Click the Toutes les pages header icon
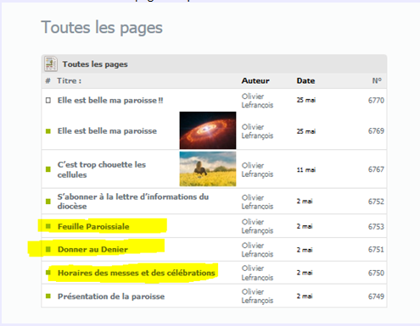420x326 pixels. [51, 64]
